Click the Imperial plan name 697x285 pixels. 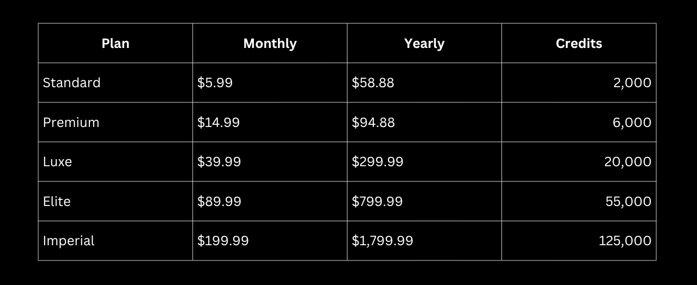[x=69, y=241]
